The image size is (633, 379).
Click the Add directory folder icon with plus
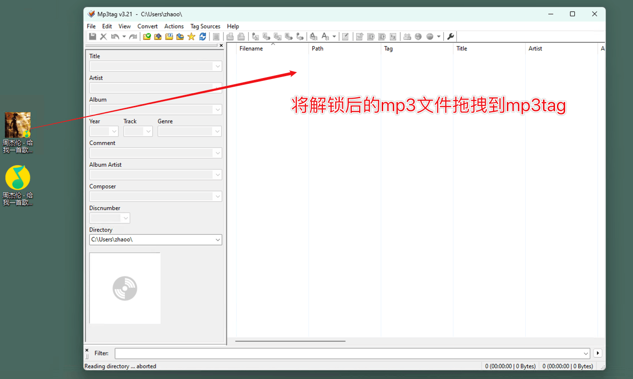click(158, 37)
